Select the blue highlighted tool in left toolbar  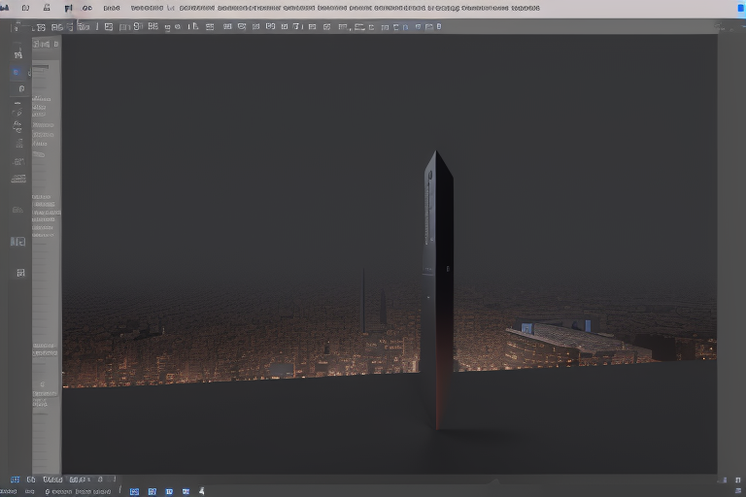click(x=17, y=72)
